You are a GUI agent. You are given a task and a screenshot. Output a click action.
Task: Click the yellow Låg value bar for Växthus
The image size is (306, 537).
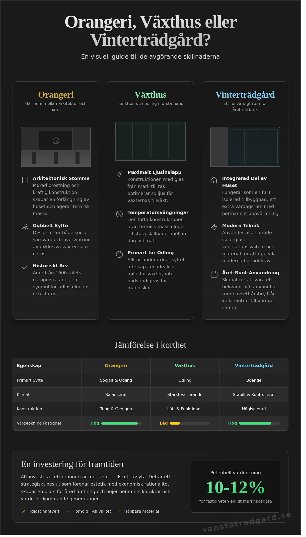click(x=175, y=423)
